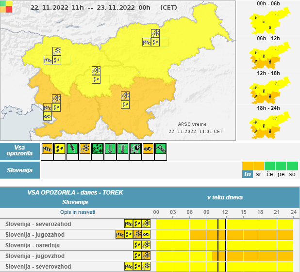Viewport: 300px width, 272px height.
Task: Select the active 'to' day tab
Action: pos(248,174)
